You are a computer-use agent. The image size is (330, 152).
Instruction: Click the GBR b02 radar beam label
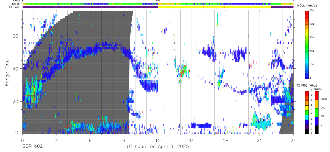[x=33, y=147]
